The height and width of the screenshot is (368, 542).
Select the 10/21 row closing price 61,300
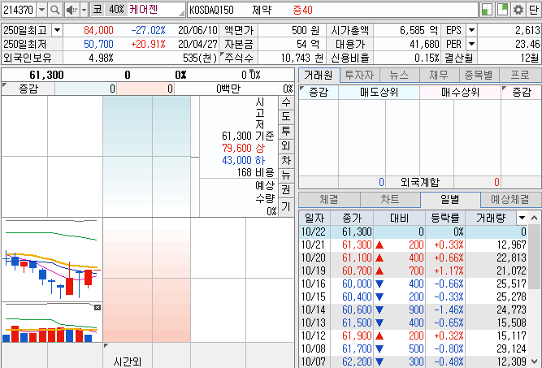tap(357, 245)
